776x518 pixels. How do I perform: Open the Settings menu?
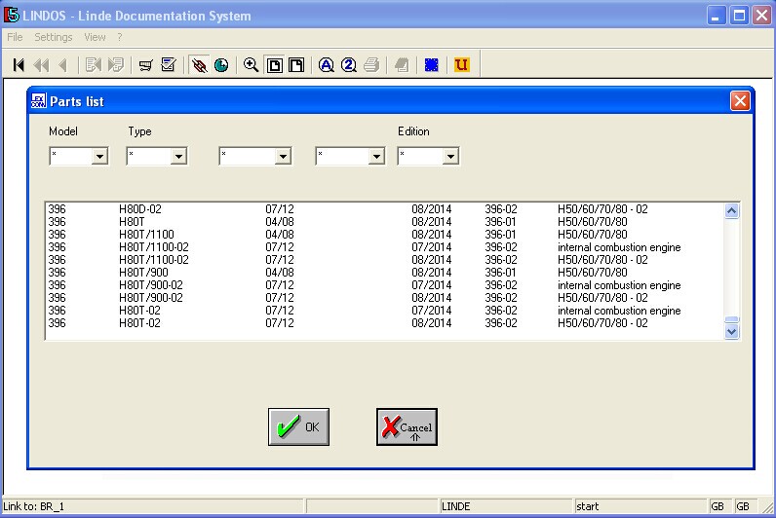(x=53, y=37)
